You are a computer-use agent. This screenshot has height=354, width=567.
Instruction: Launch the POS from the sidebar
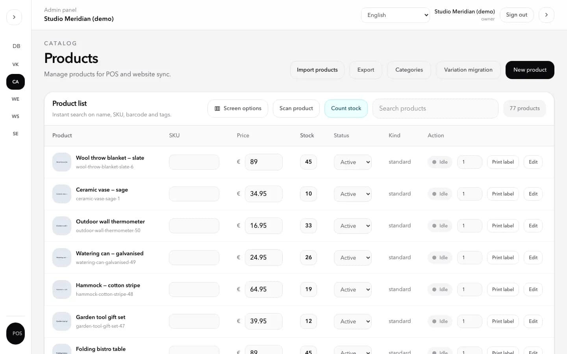pyautogui.click(x=16, y=334)
